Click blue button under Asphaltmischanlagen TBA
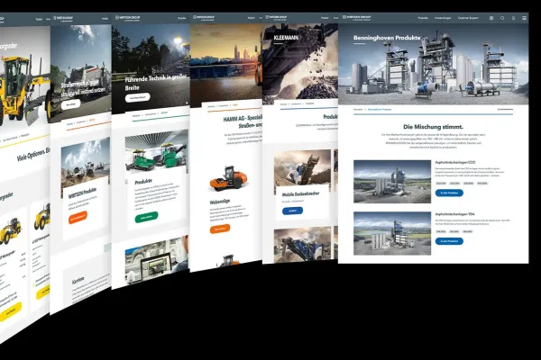541x360 pixels. 449,241
